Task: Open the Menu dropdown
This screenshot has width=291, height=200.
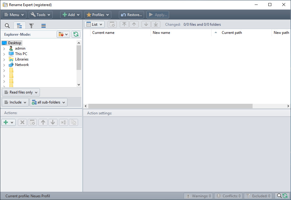Action: click(x=14, y=15)
